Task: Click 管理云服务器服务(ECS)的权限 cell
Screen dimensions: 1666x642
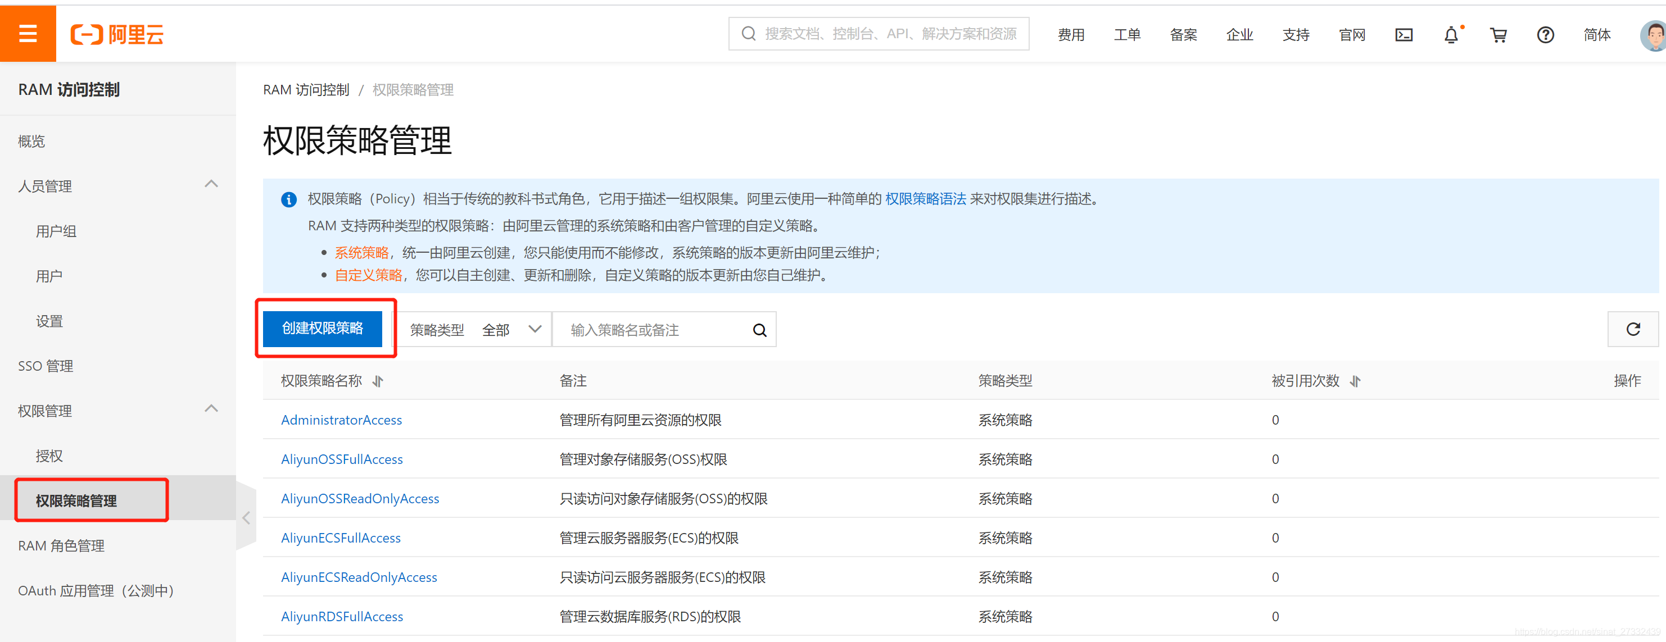Action: tap(649, 539)
